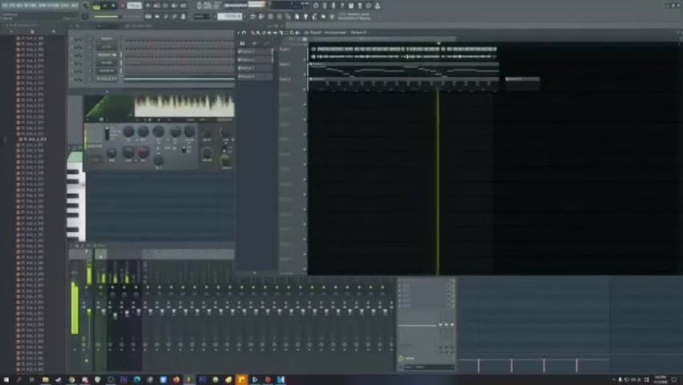Viewport: 683px width, 385px height.
Task: Click the metronome icon in top toolbar
Action: point(148,6)
